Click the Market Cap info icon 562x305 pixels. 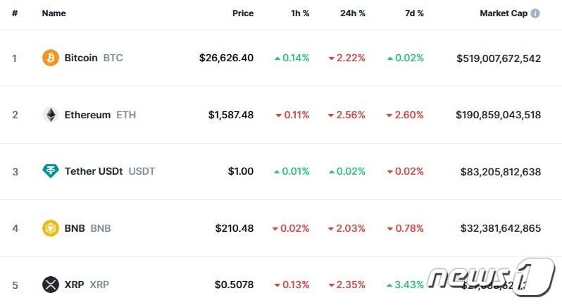(535, 13)
